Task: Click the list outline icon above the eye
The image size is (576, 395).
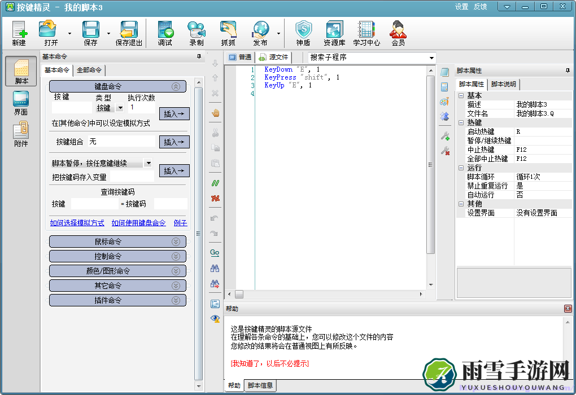Action: (x=215, y=304)
